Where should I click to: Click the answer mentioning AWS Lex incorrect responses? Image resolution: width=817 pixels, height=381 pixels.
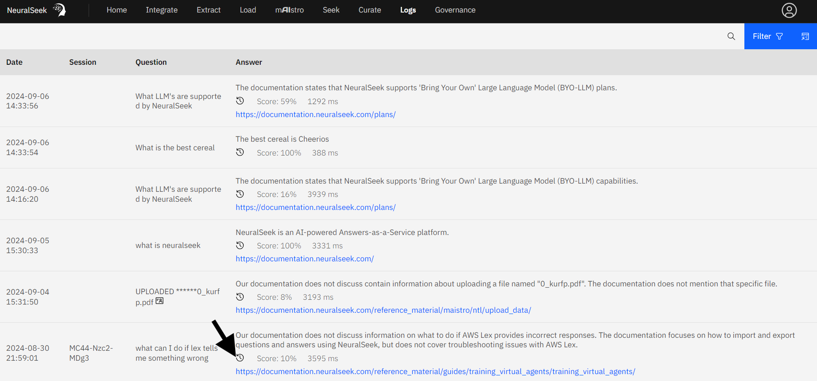[515, 340]
